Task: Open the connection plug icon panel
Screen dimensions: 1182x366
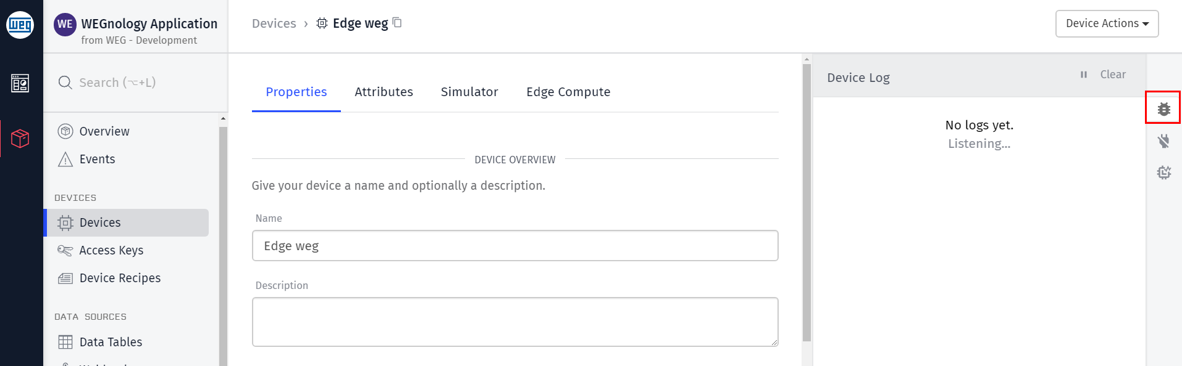Action: [1163, 141]
